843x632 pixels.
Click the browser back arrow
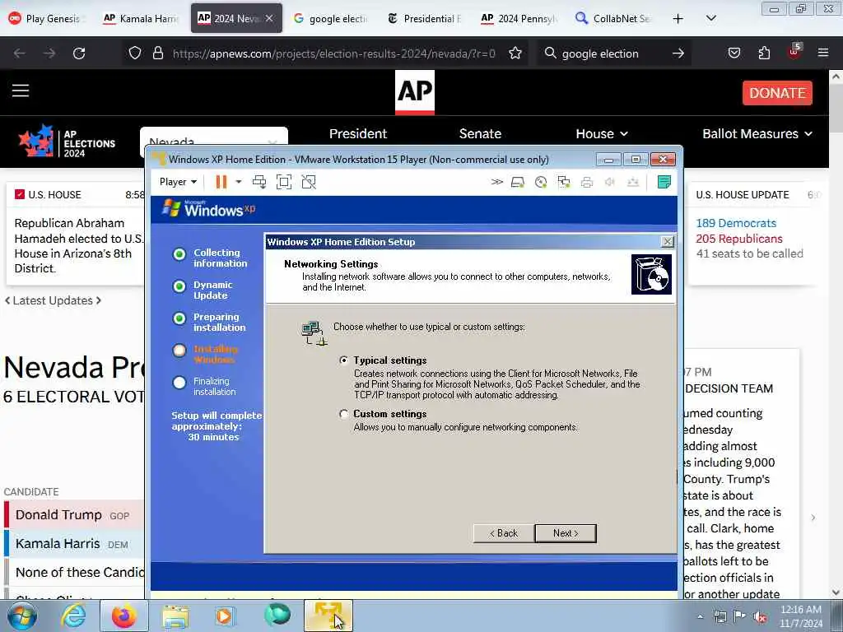(x=20, y=53)
